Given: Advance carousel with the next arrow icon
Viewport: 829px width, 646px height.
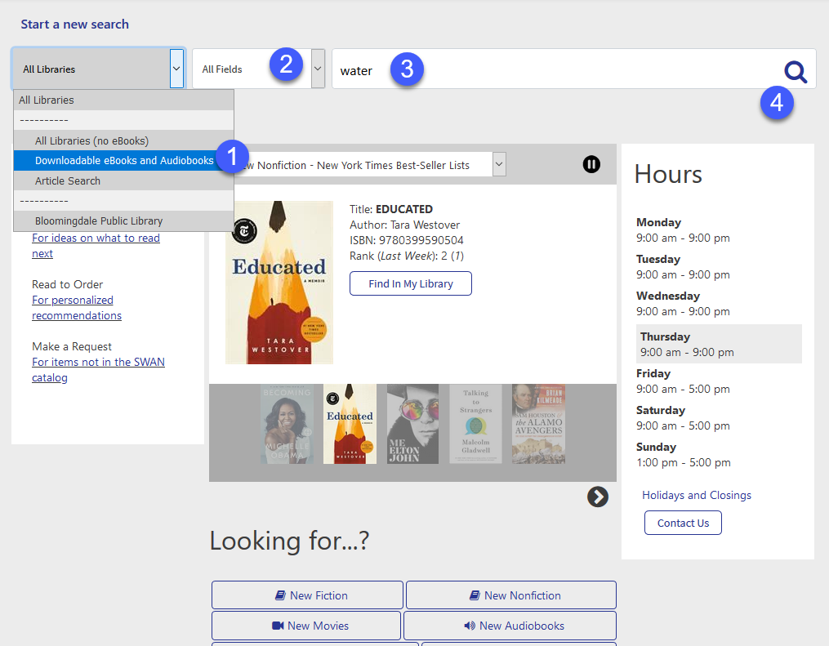Looking at the screenshot, I should [597, 497].
